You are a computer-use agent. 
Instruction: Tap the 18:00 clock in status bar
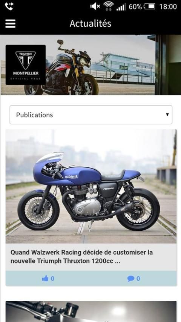pos(168,7)
